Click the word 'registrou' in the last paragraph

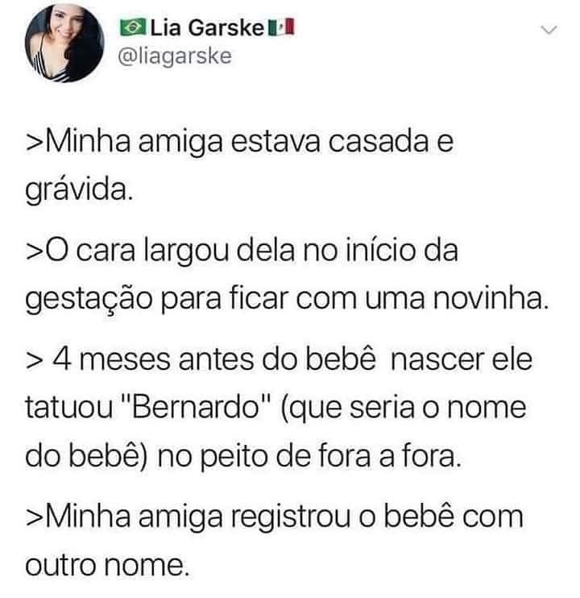[291, 518]
